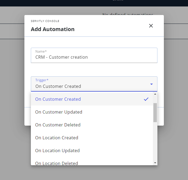Viewport: 188px width, 180px height.
Task: Click the Add Automation dialog title
Action: click(53, 29)
